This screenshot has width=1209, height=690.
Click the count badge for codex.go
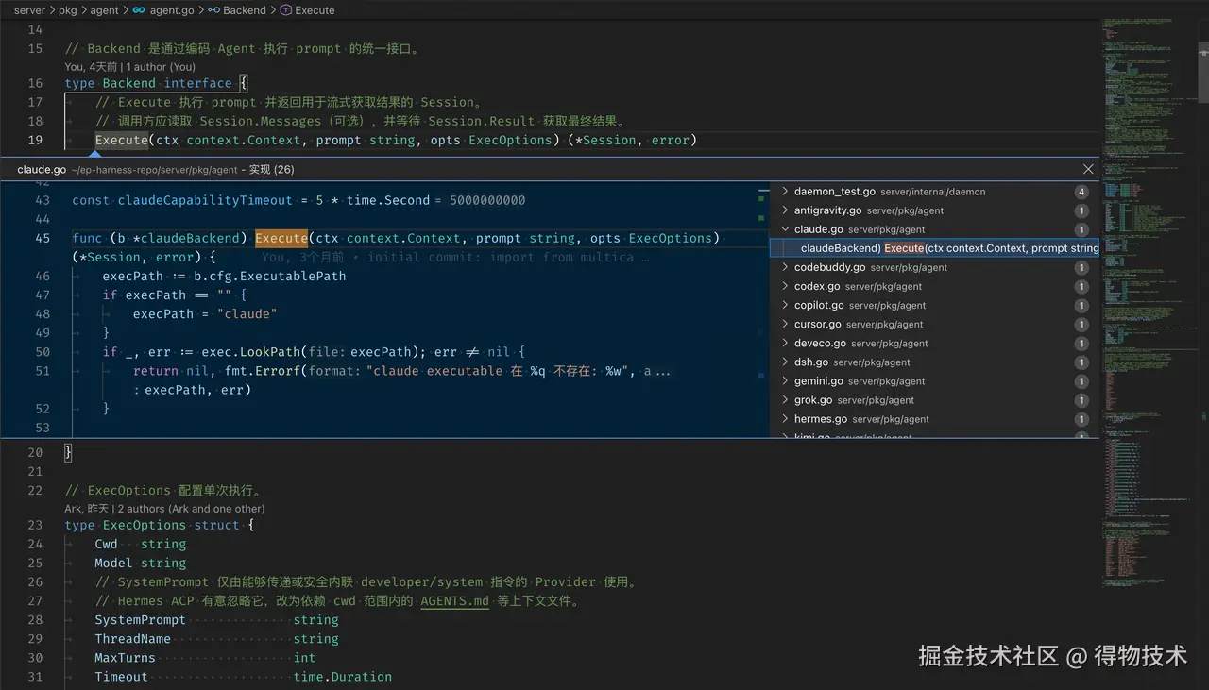point(1081,286)
